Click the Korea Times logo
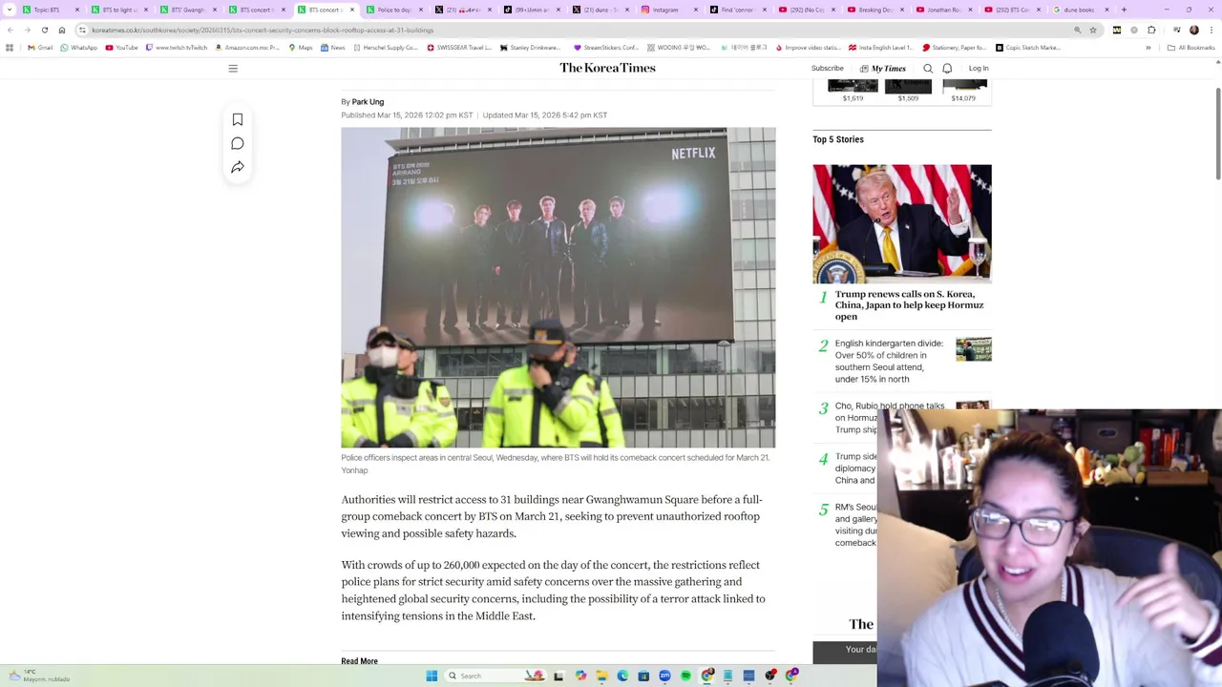This screenshot has width=1222, height=687. point(607,68)
